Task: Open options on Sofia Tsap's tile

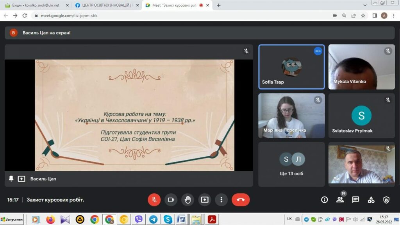Action: tap(318, 51)
